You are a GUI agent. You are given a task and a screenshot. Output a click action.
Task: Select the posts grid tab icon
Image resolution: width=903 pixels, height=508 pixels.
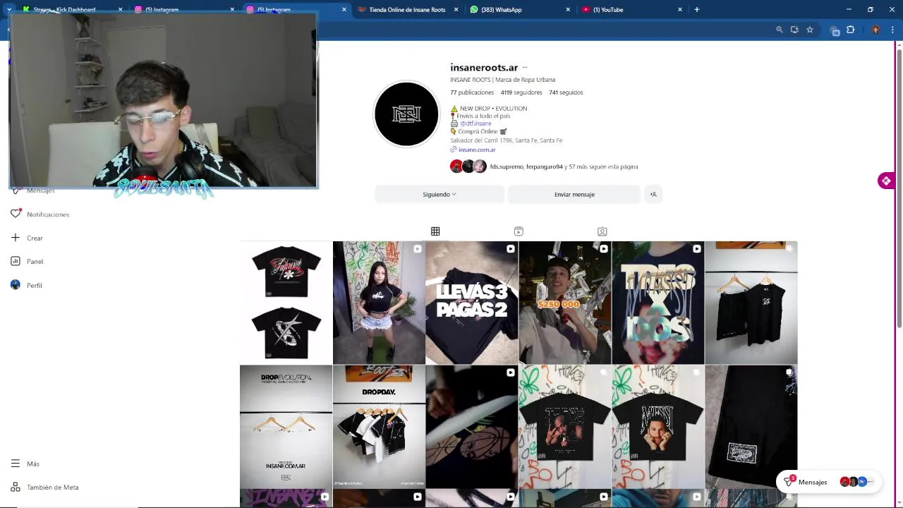click(435, 231)
